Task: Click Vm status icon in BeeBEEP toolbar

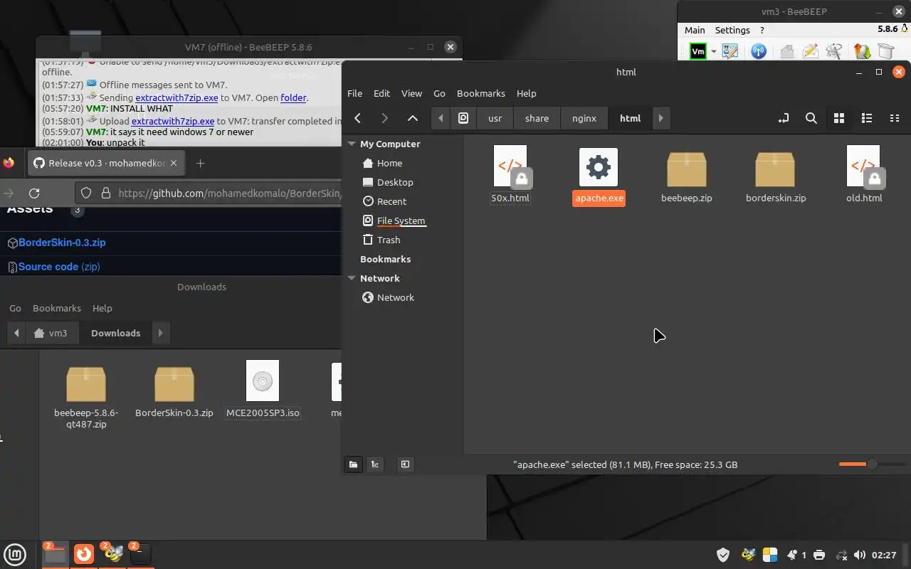Action: point(698,51)
